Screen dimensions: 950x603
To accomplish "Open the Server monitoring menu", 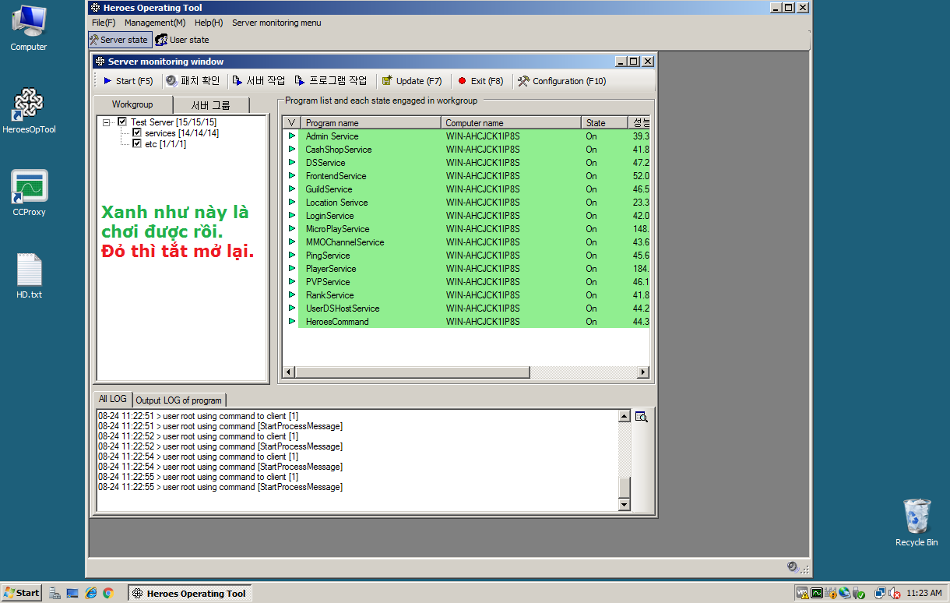I will click(x=276, y=23).
